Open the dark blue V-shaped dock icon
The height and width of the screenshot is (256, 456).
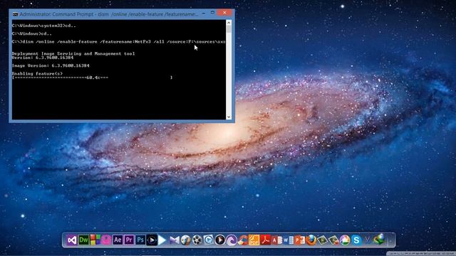[368, 240]
